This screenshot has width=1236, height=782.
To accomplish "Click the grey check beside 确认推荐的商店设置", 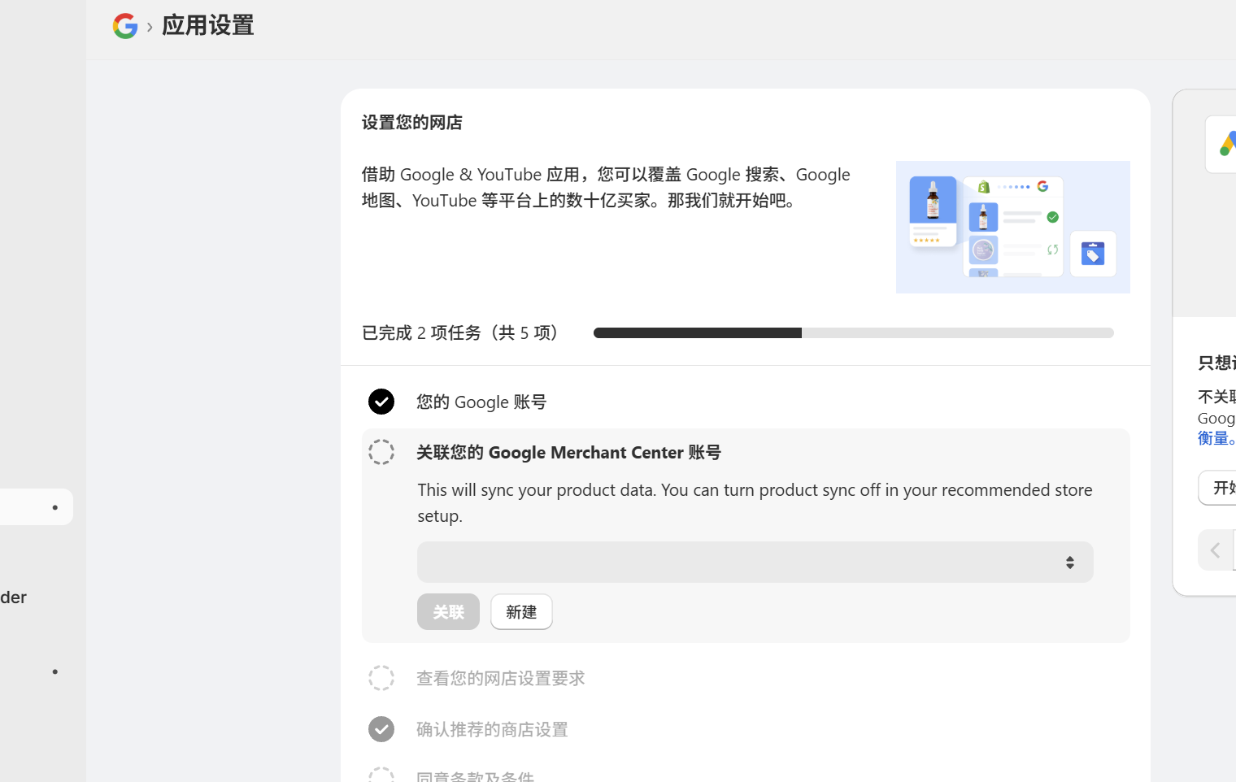I will tap(381, 729).
